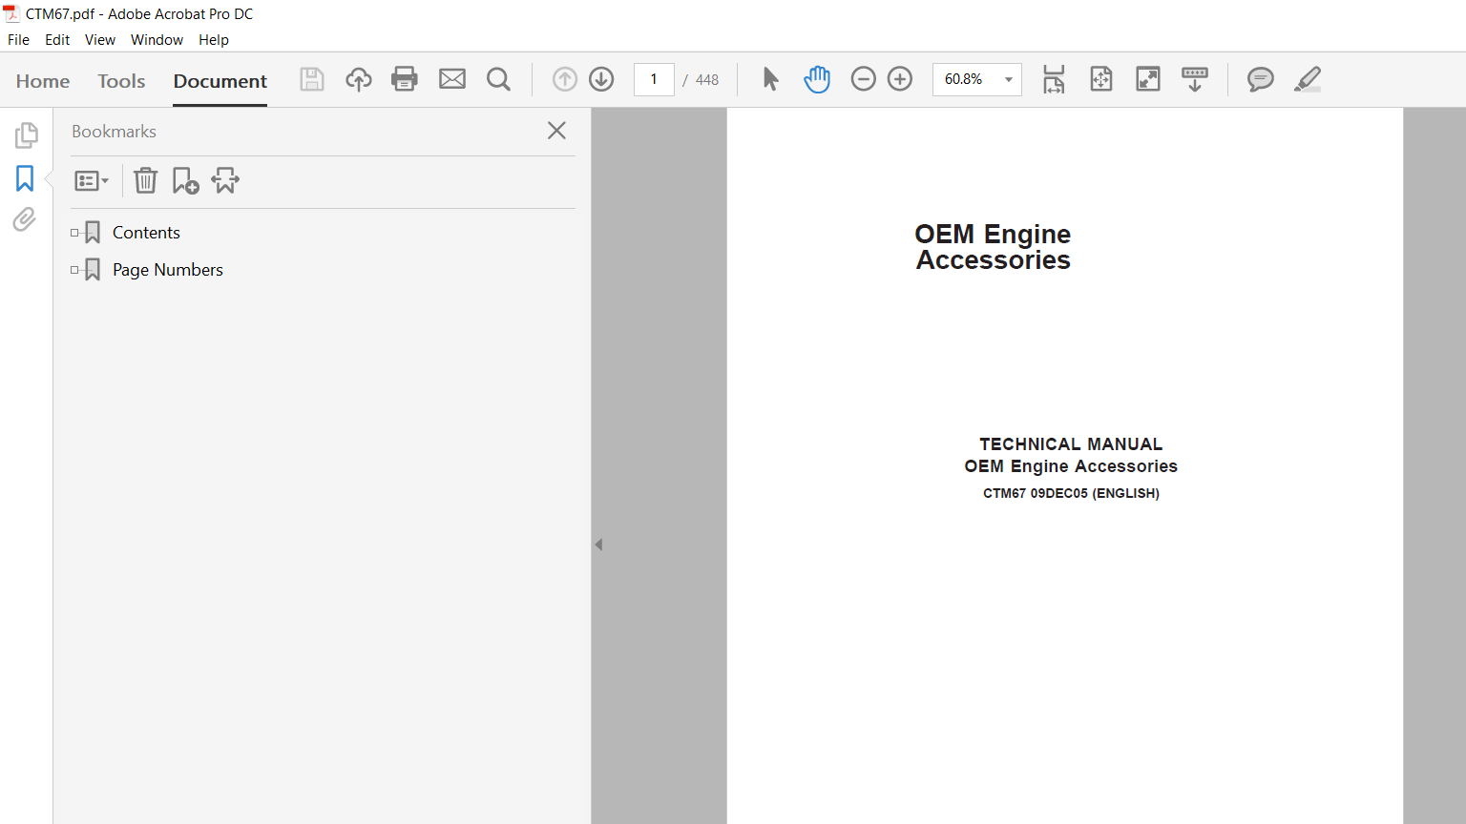This screenshot has height=824, width=1466.
Task: Fit width scrolling mode icon
Action: [x=1054, y=79]
